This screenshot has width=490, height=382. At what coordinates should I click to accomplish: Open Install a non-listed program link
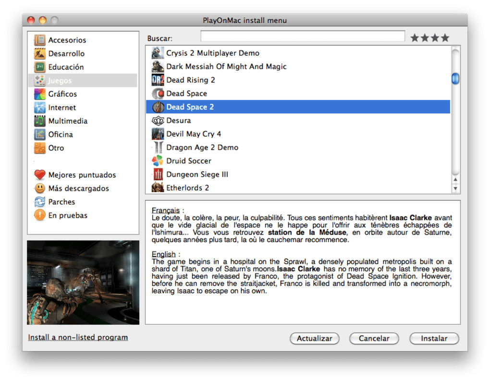(x=78, y=337)
